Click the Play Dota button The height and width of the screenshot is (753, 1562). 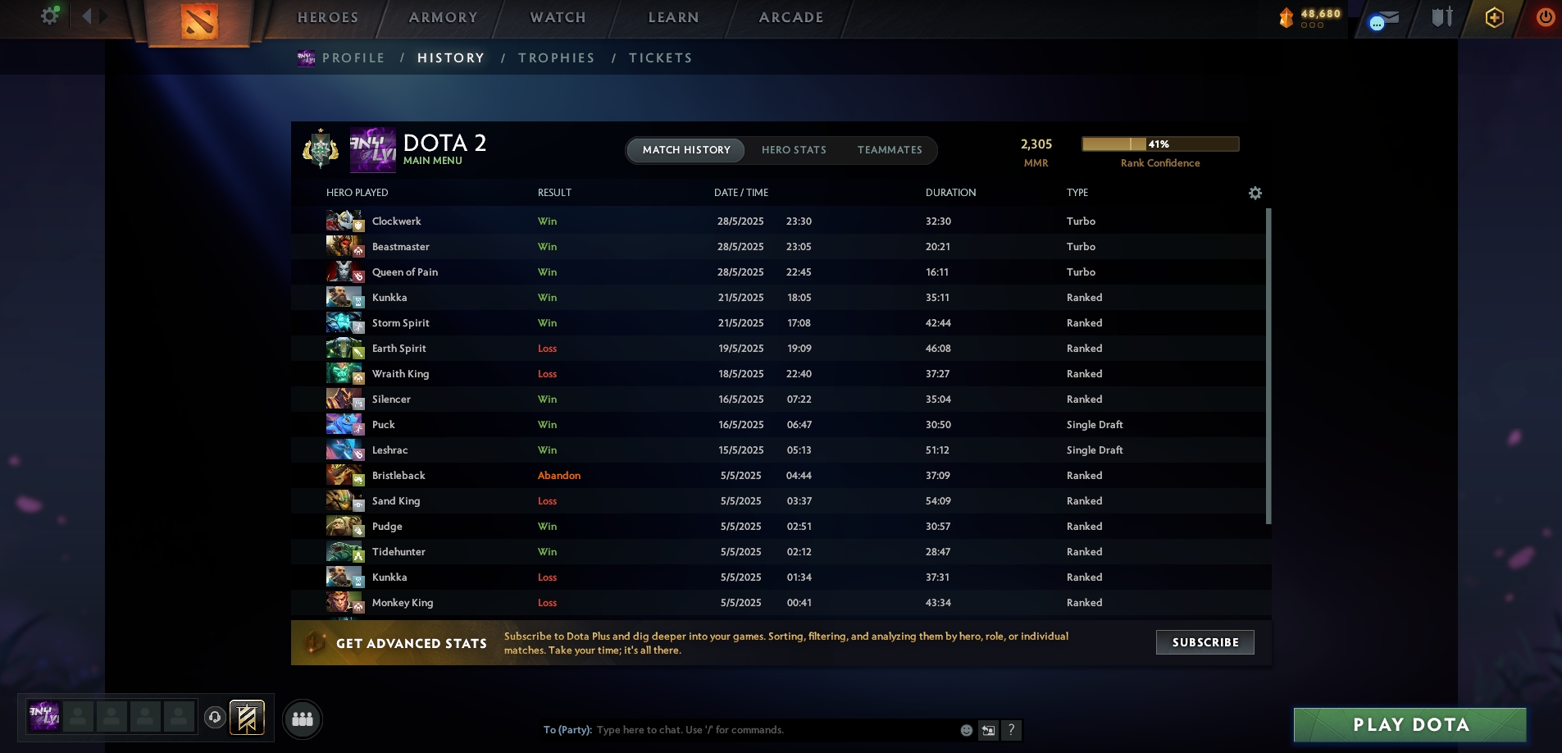click(1410, 725)
